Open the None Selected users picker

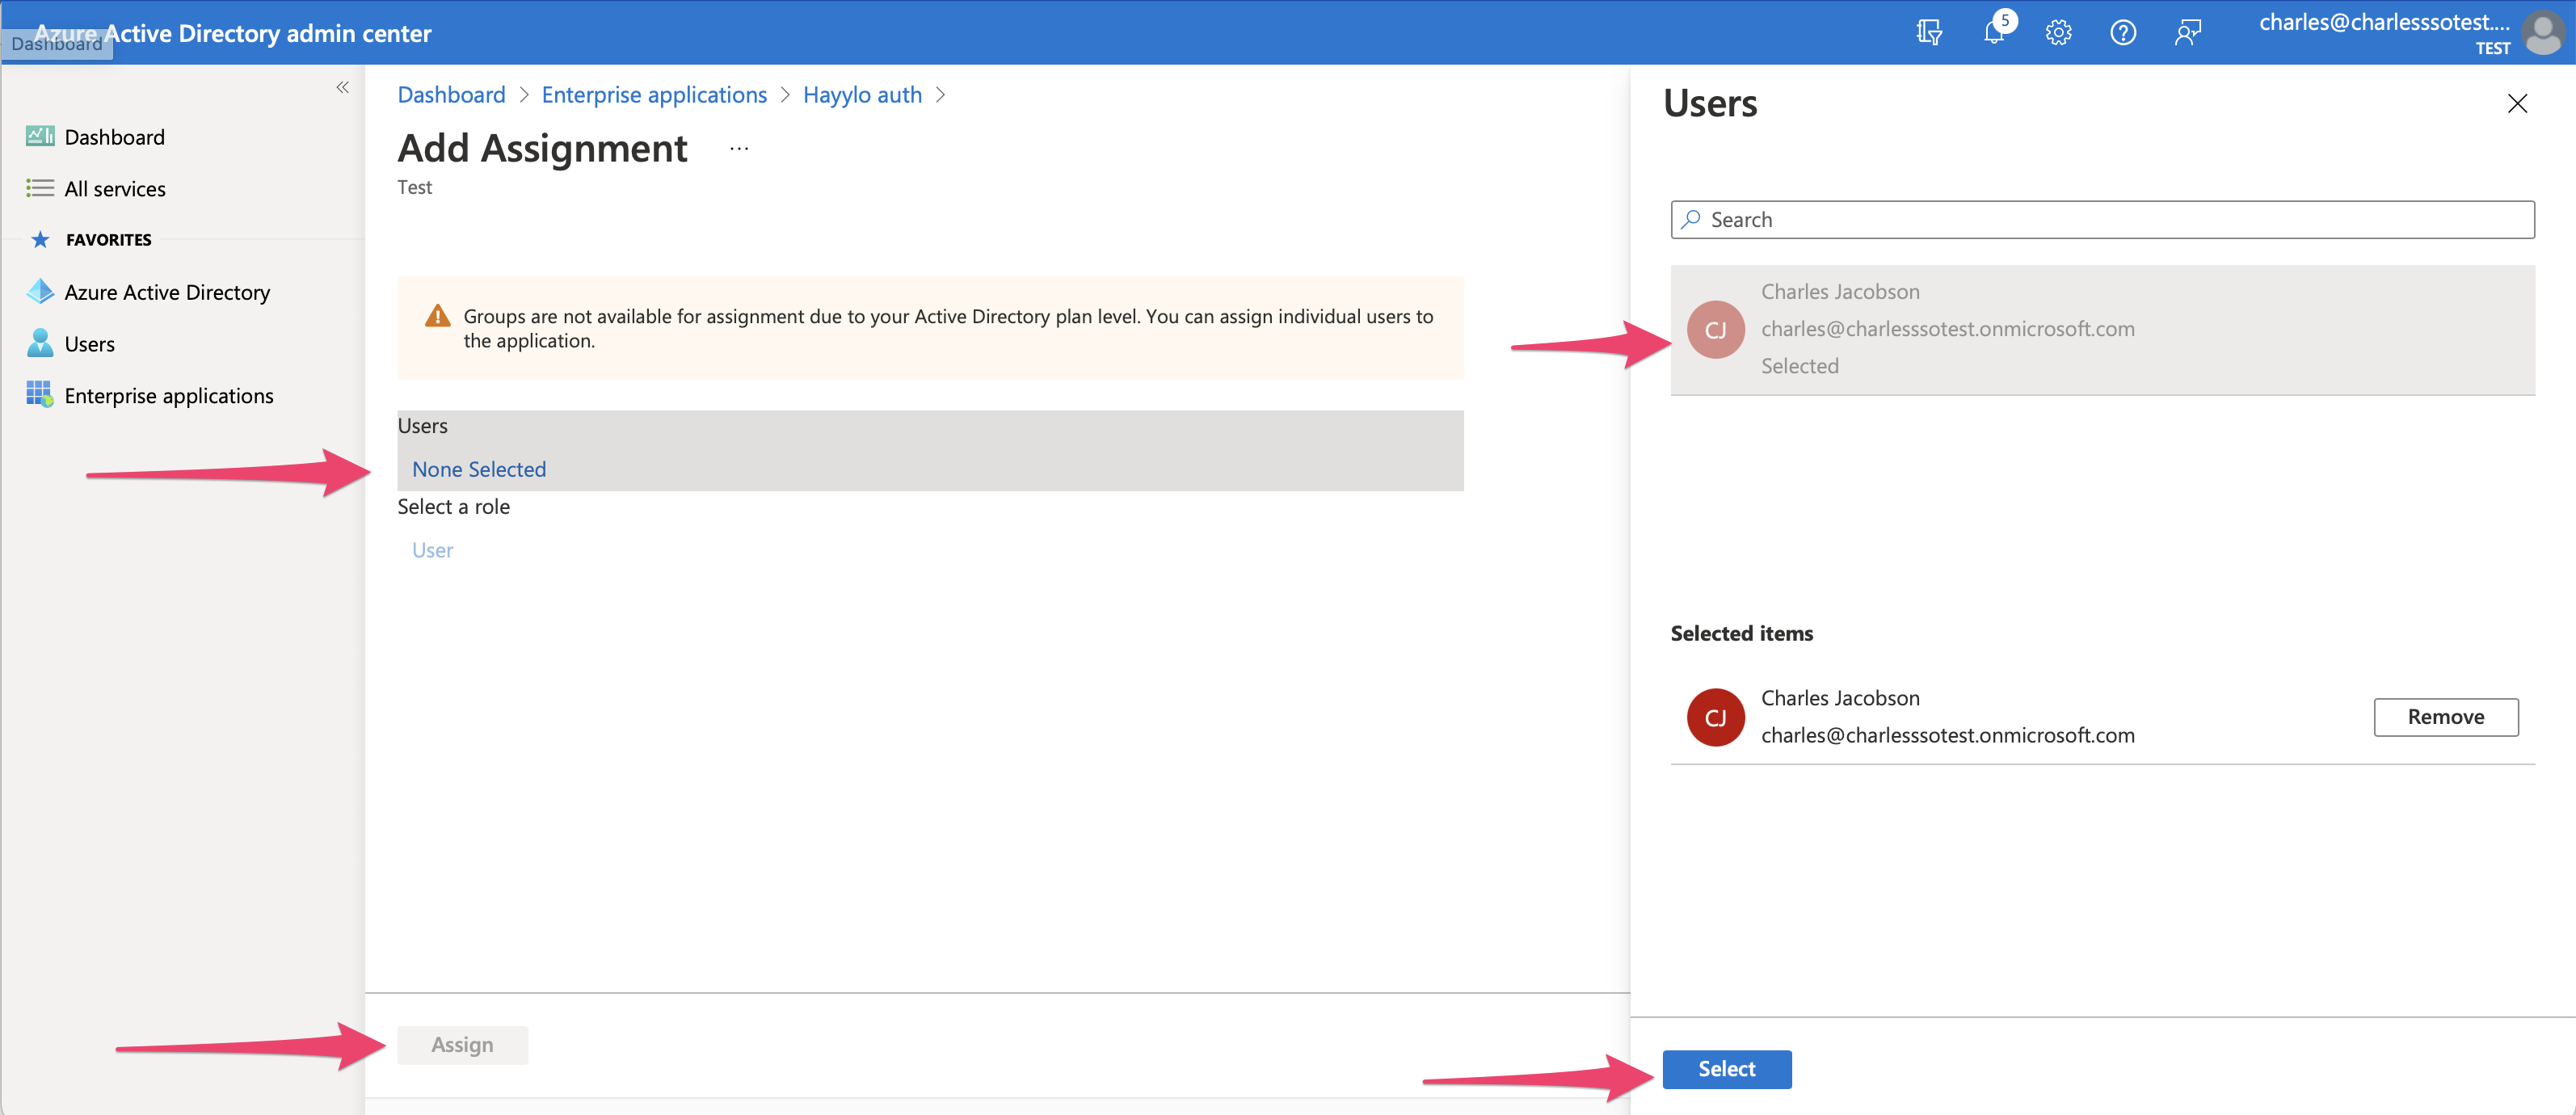pyautogui.click(x=479, y=469)
